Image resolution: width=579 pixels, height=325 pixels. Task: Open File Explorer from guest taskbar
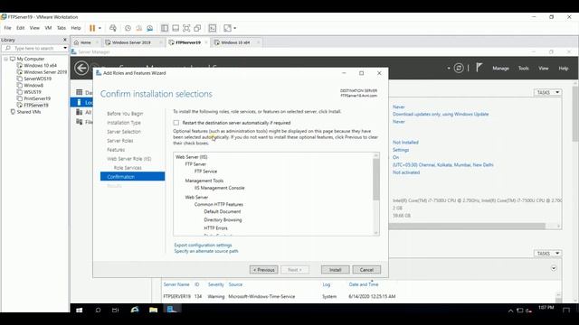(x=153, y=311)
